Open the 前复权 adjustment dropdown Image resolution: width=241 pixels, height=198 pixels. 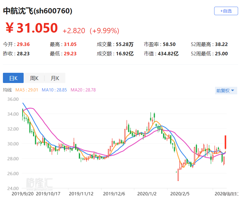click(226, 91)
